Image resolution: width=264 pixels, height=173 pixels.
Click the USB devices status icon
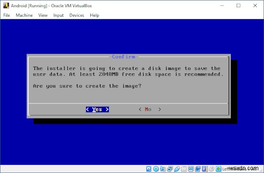pyautogui.click(x=177, y=169)
